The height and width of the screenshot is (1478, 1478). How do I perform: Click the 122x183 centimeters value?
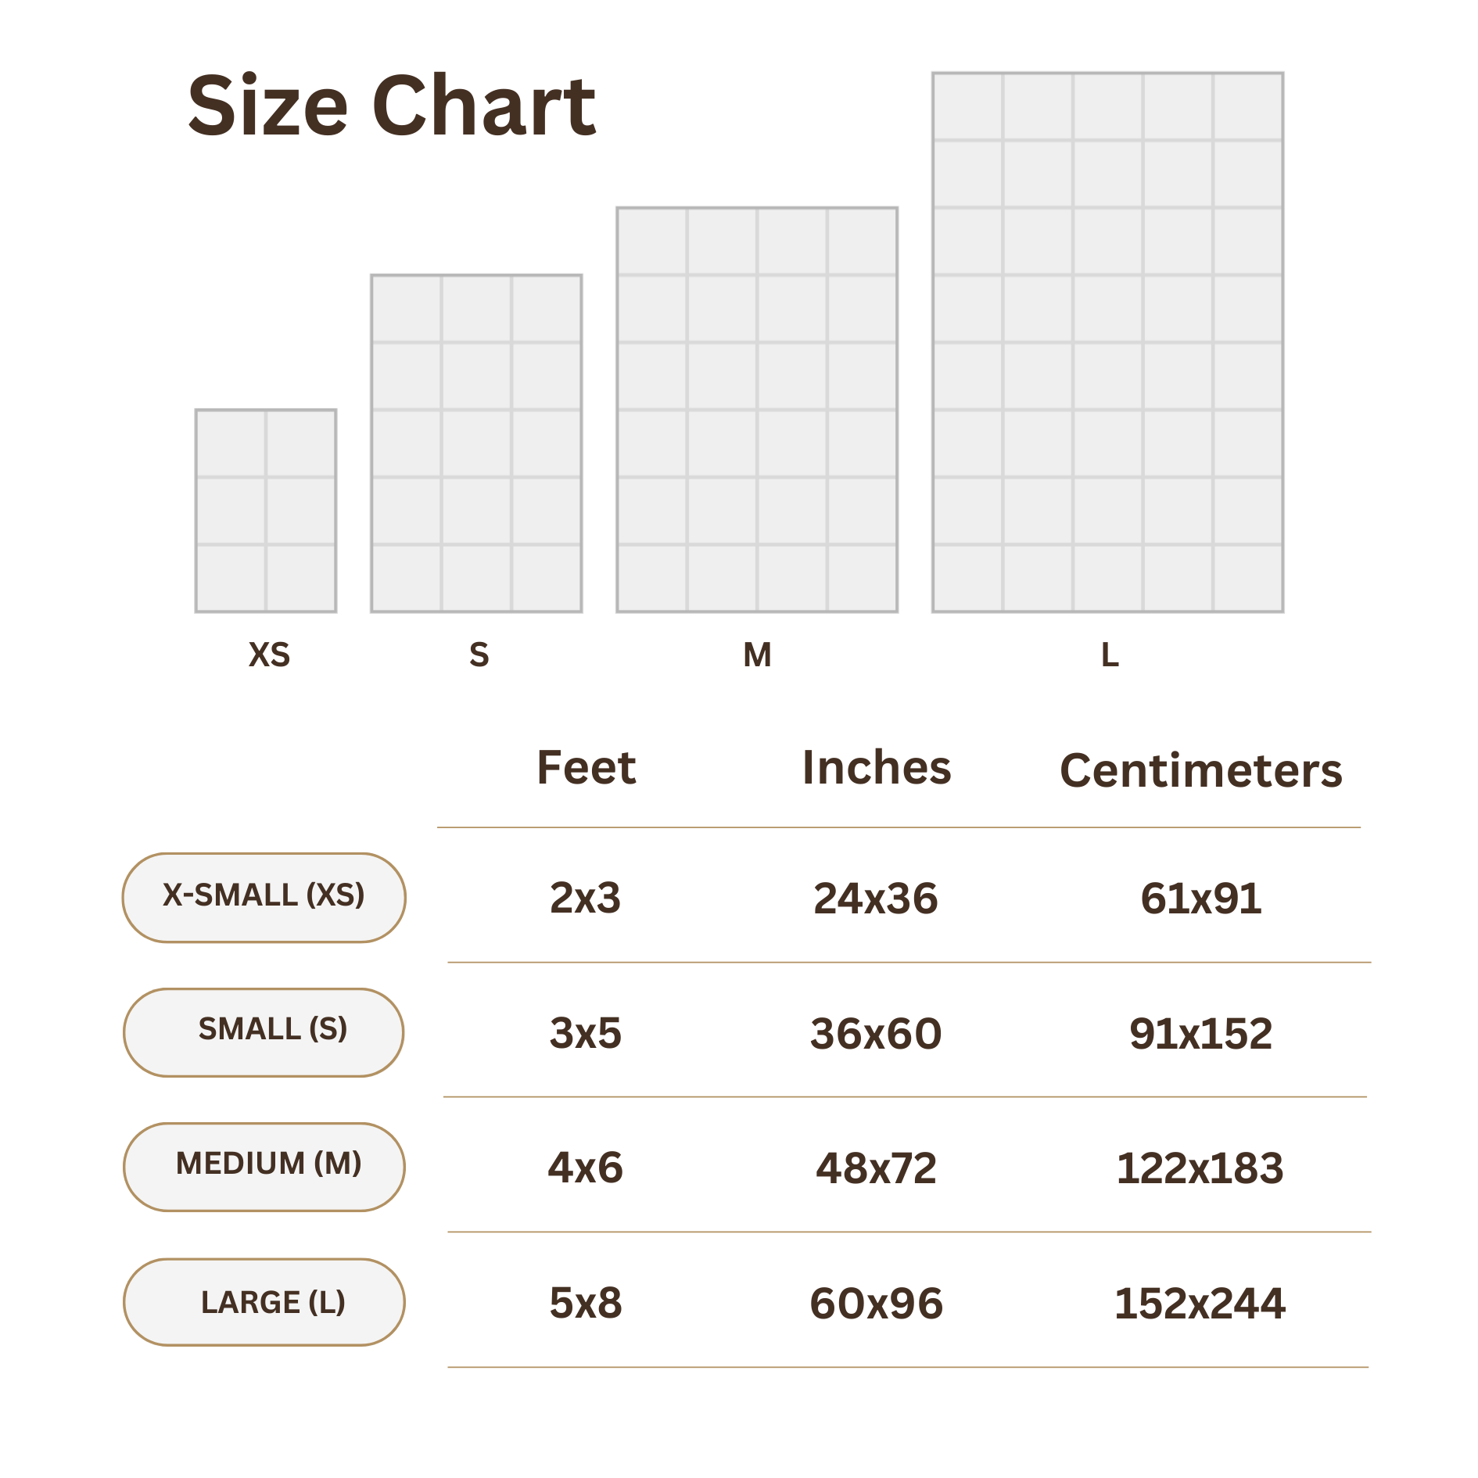coord(1200,1168)
